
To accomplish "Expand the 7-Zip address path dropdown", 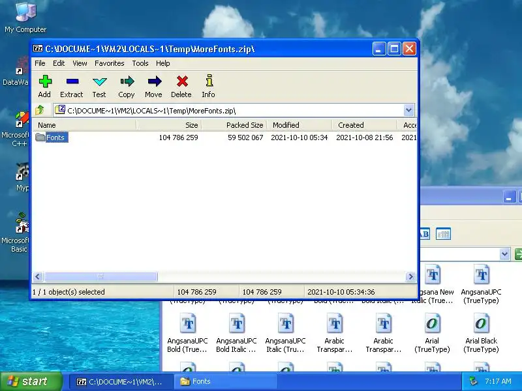I will (x=409, y=110).
